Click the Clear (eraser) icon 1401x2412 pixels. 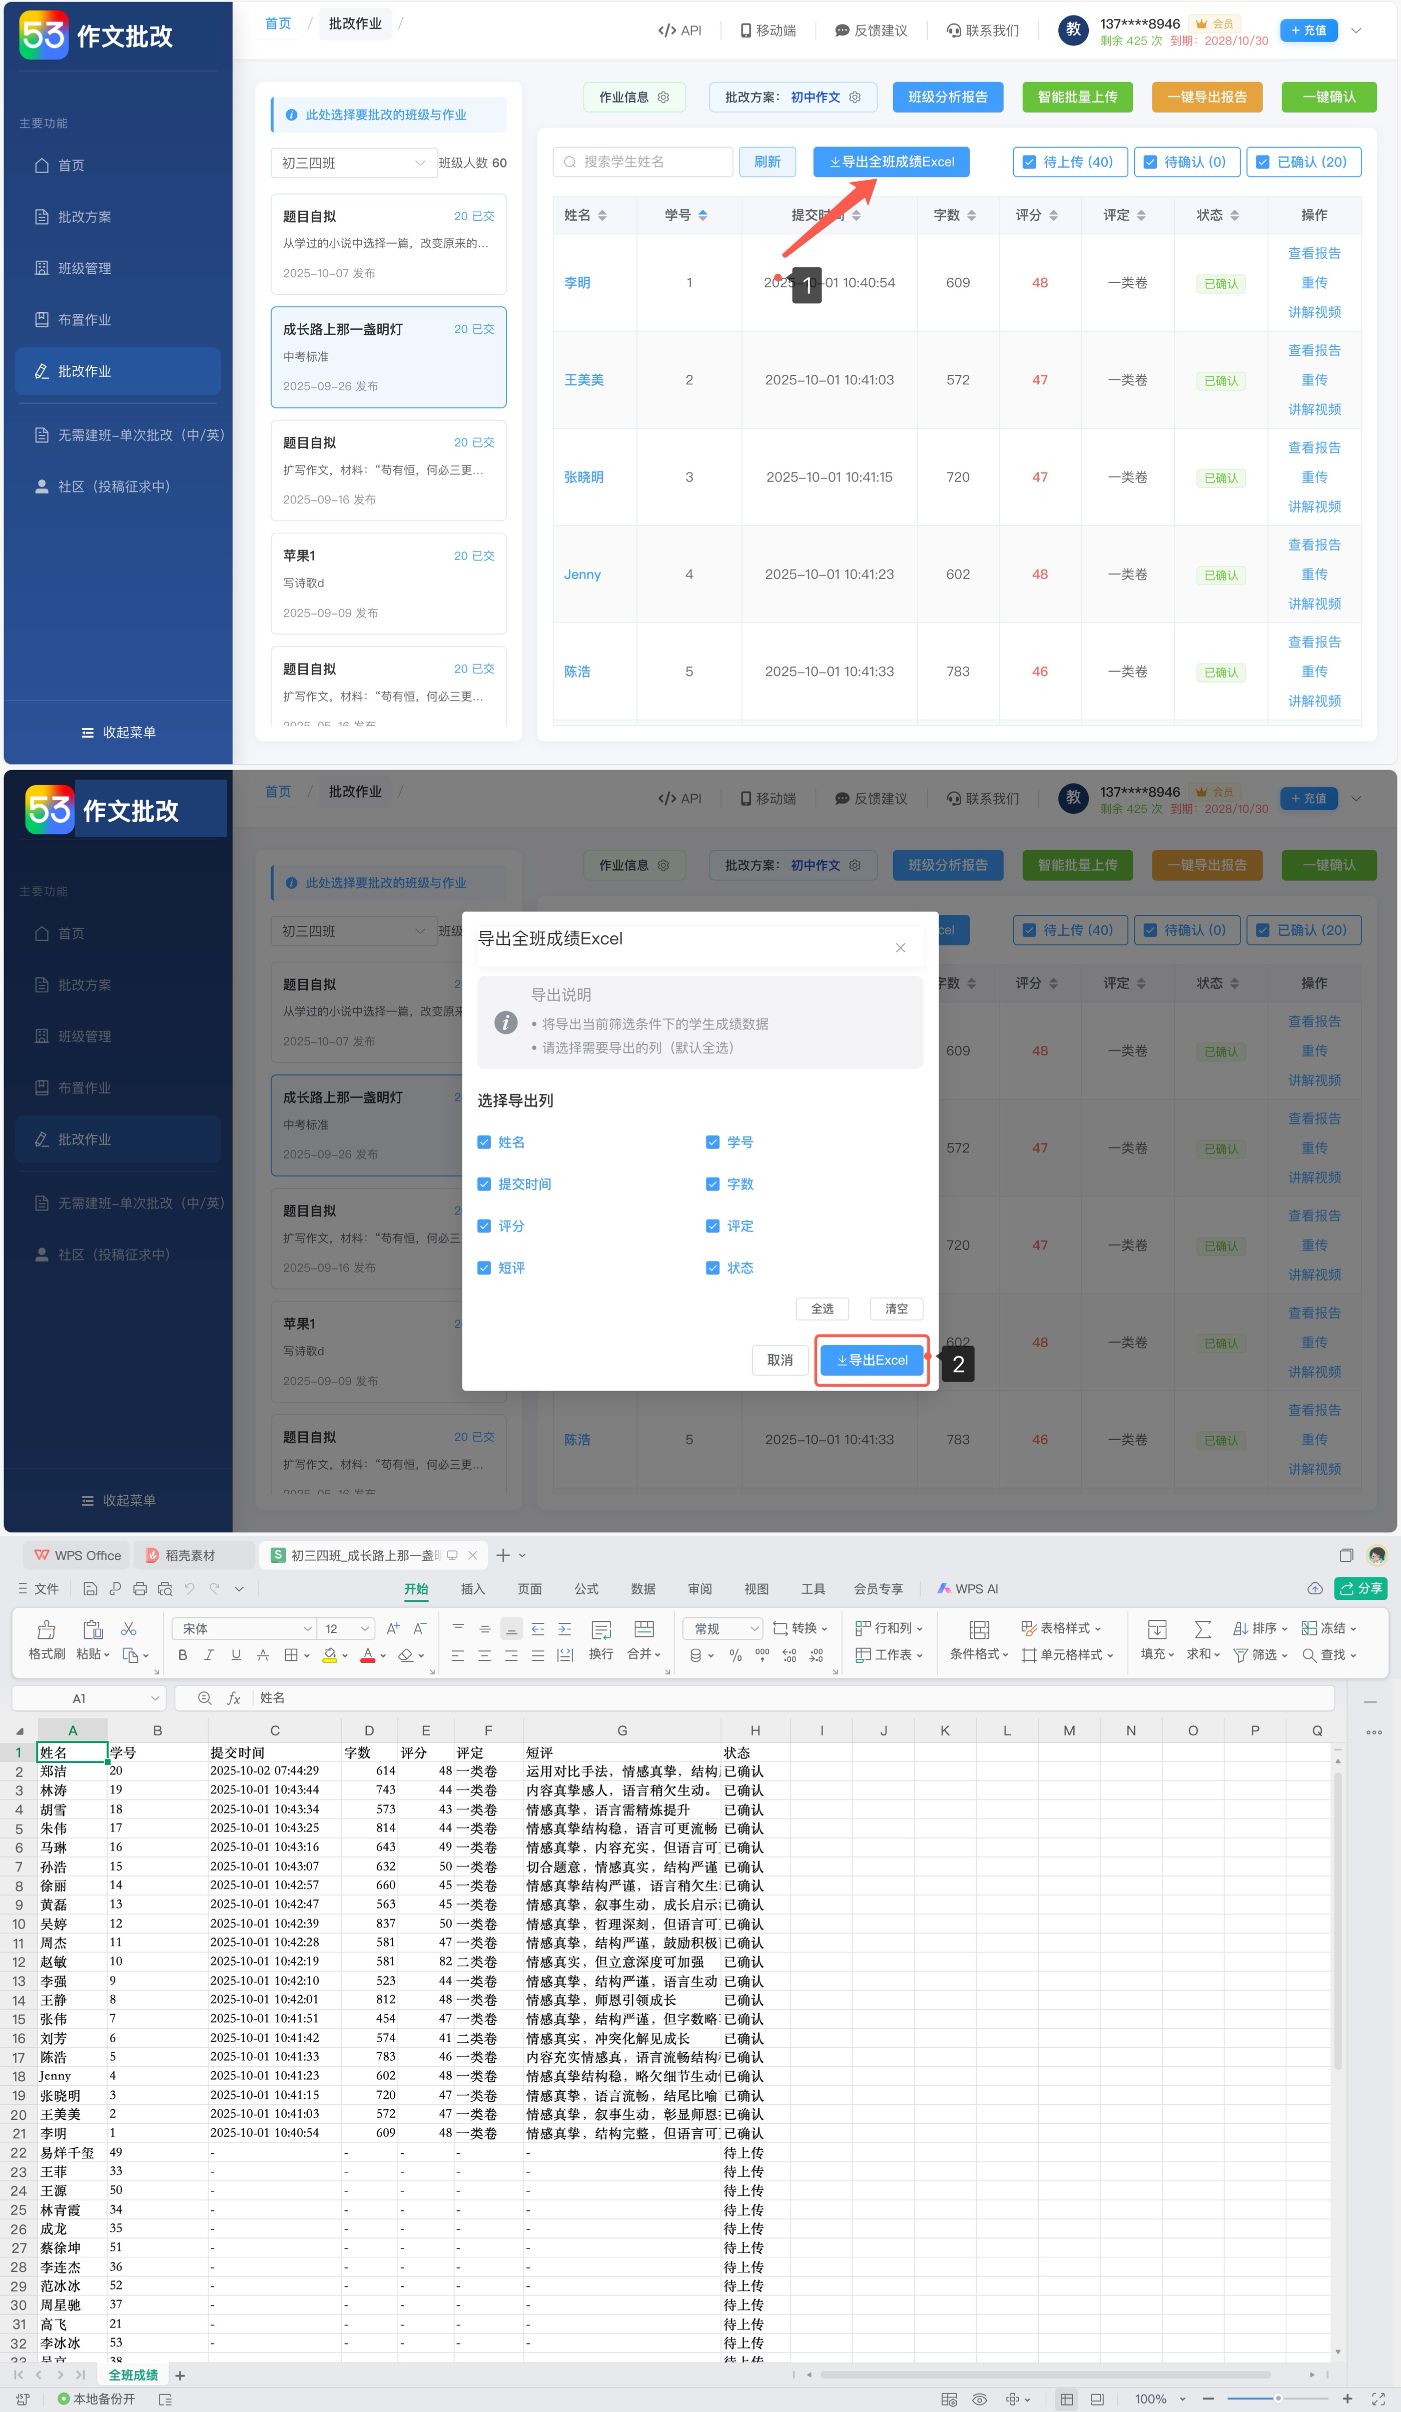[406, 1655]
